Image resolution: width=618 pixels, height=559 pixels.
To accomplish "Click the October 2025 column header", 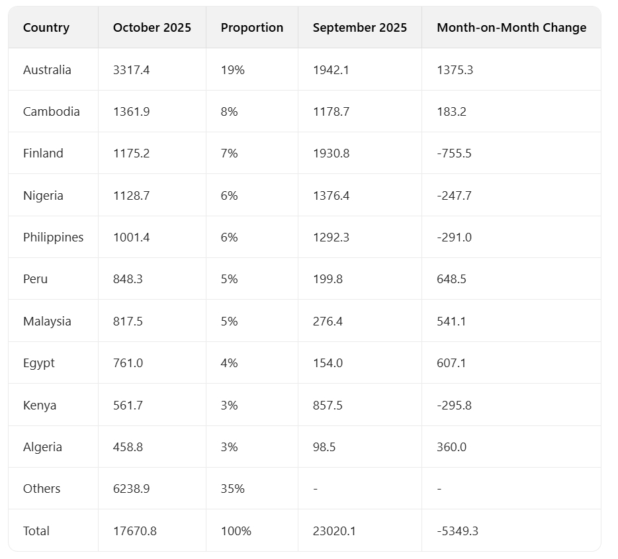I will (152, 28).
